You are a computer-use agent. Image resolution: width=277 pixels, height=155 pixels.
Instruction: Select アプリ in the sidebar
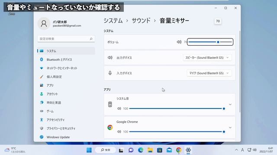66,85
